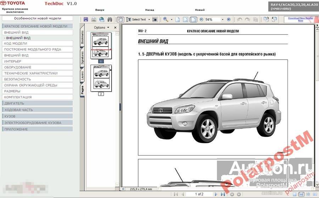Open the zoom percentage dropdown
This screenshot has width=319, height=198.
pyautogui.click(x=222, y=19)
